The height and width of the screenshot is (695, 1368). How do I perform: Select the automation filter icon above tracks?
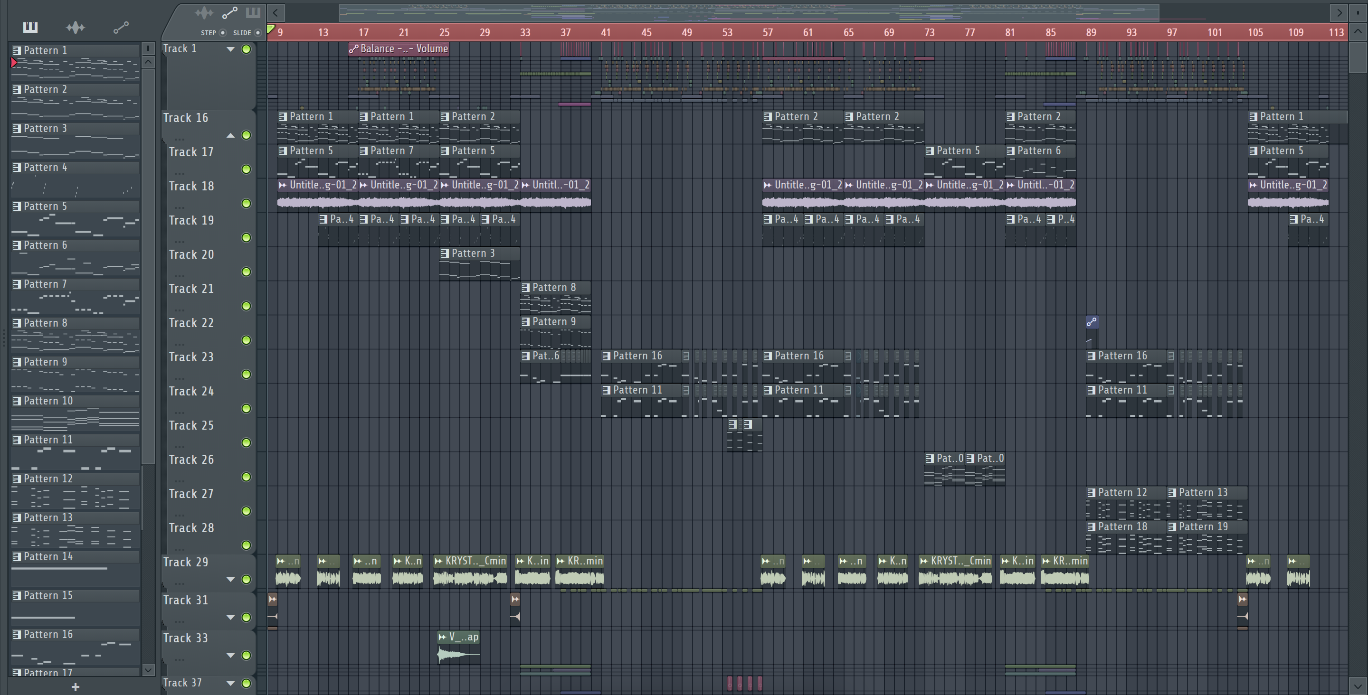pos(229,13)
